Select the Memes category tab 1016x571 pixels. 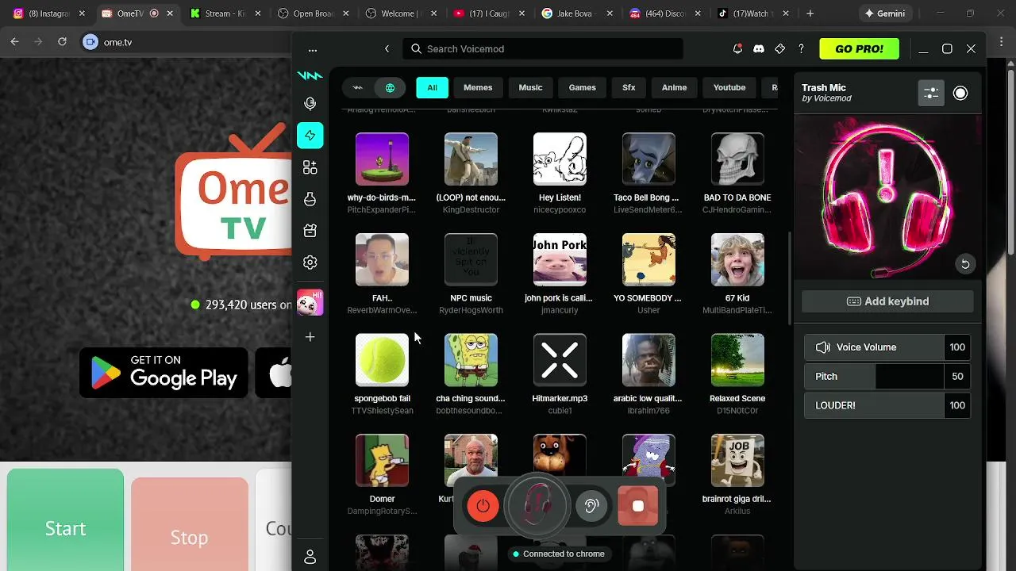click(x=478, y=87)
